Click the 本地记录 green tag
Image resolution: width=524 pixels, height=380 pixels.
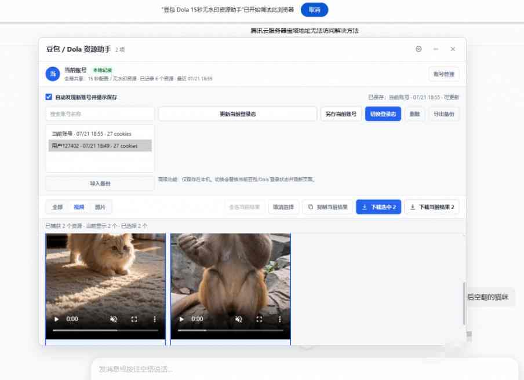[x=102, y=70]
